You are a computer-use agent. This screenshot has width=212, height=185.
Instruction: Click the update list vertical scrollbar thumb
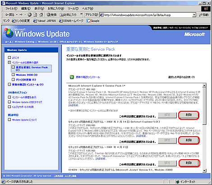tap(204, 106)
